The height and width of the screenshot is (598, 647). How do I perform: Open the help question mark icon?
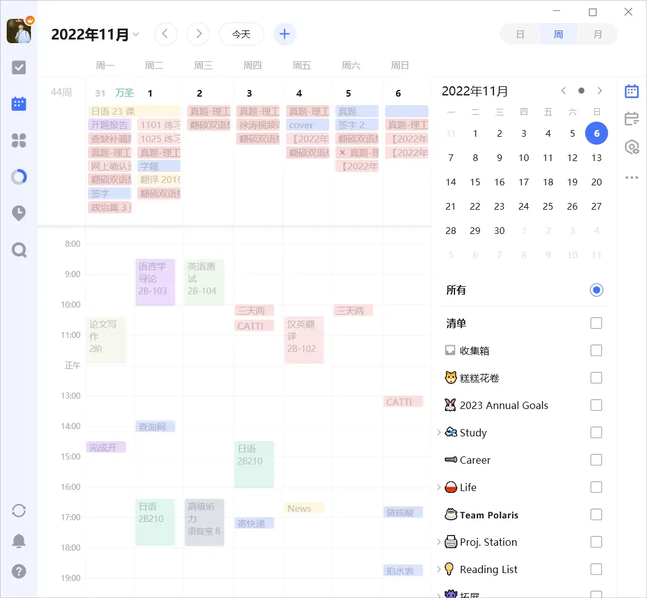[x=19, y=571]
